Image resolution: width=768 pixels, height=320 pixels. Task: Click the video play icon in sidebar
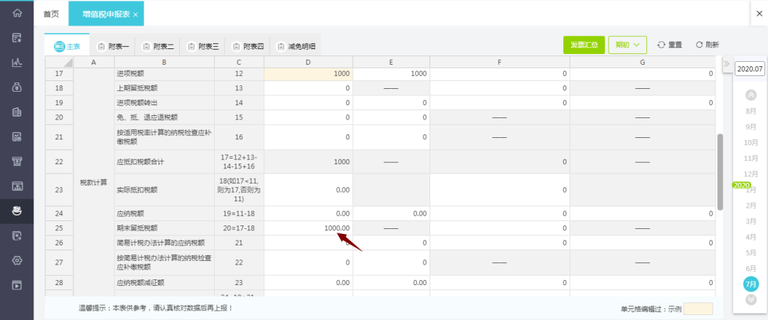[17, 285]
